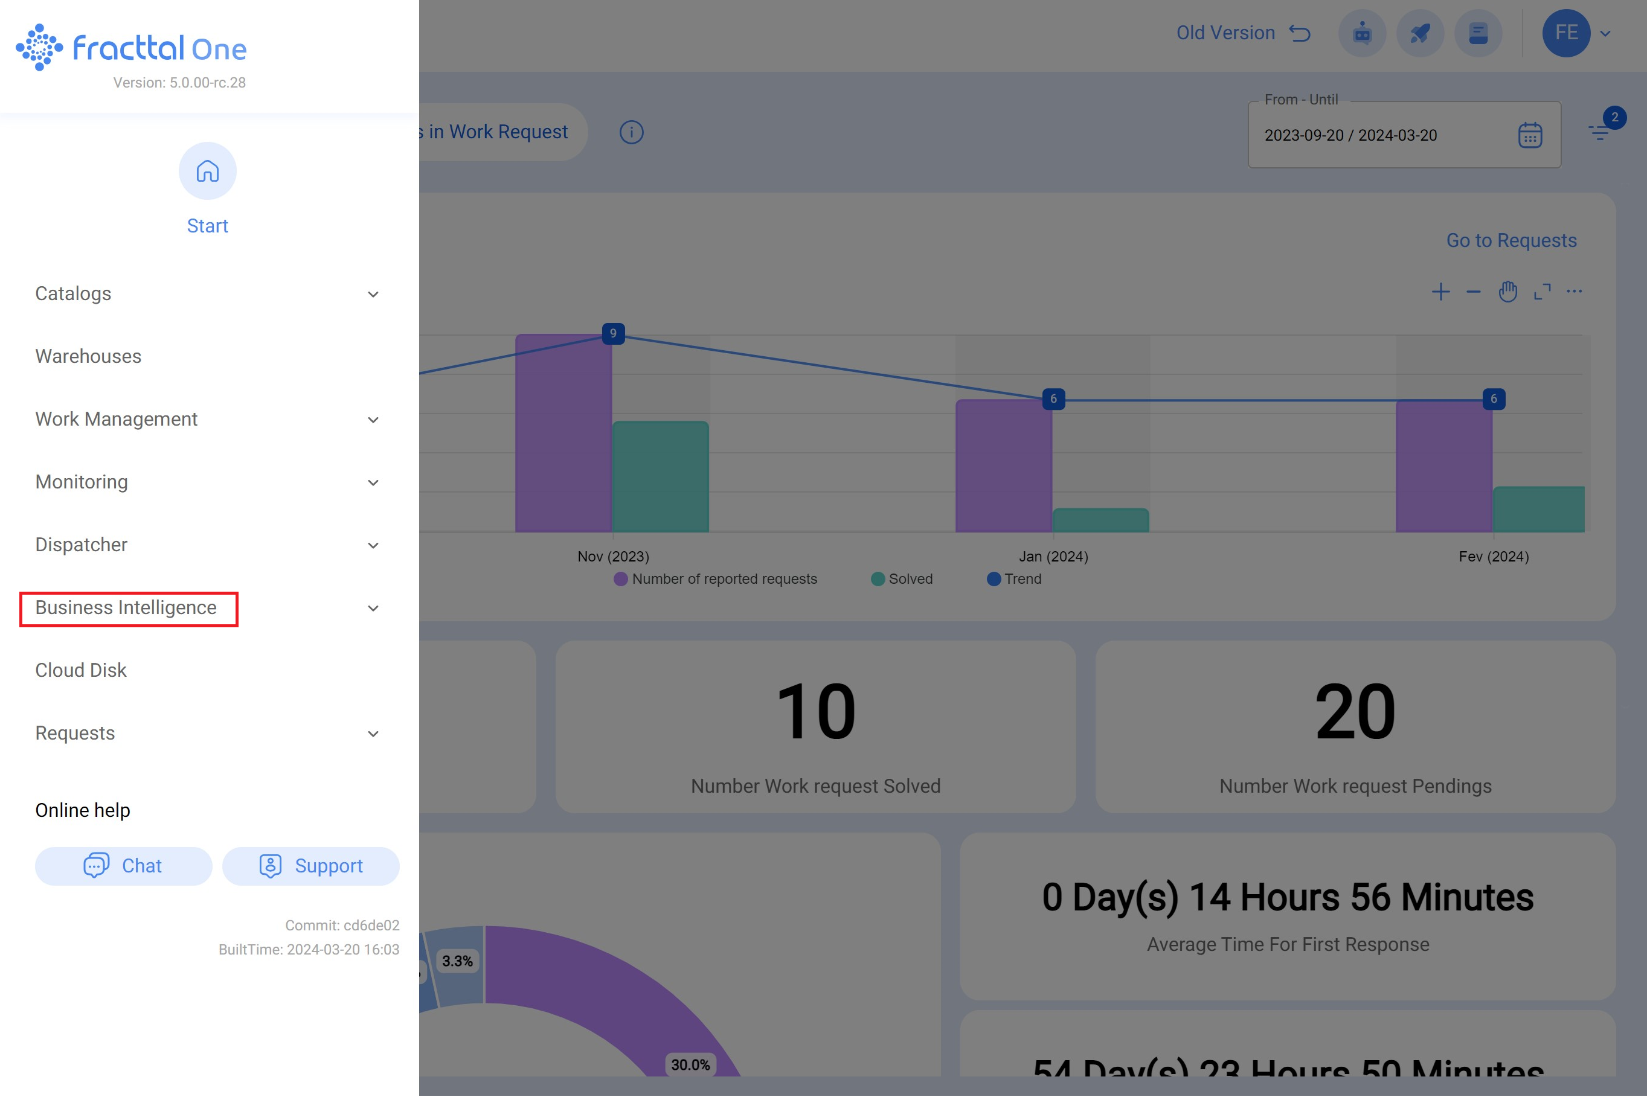Click the Go to Requests link

click(1511, 240)
